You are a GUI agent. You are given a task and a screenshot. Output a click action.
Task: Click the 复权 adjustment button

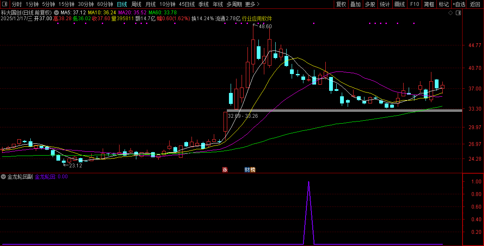[341, 4]
